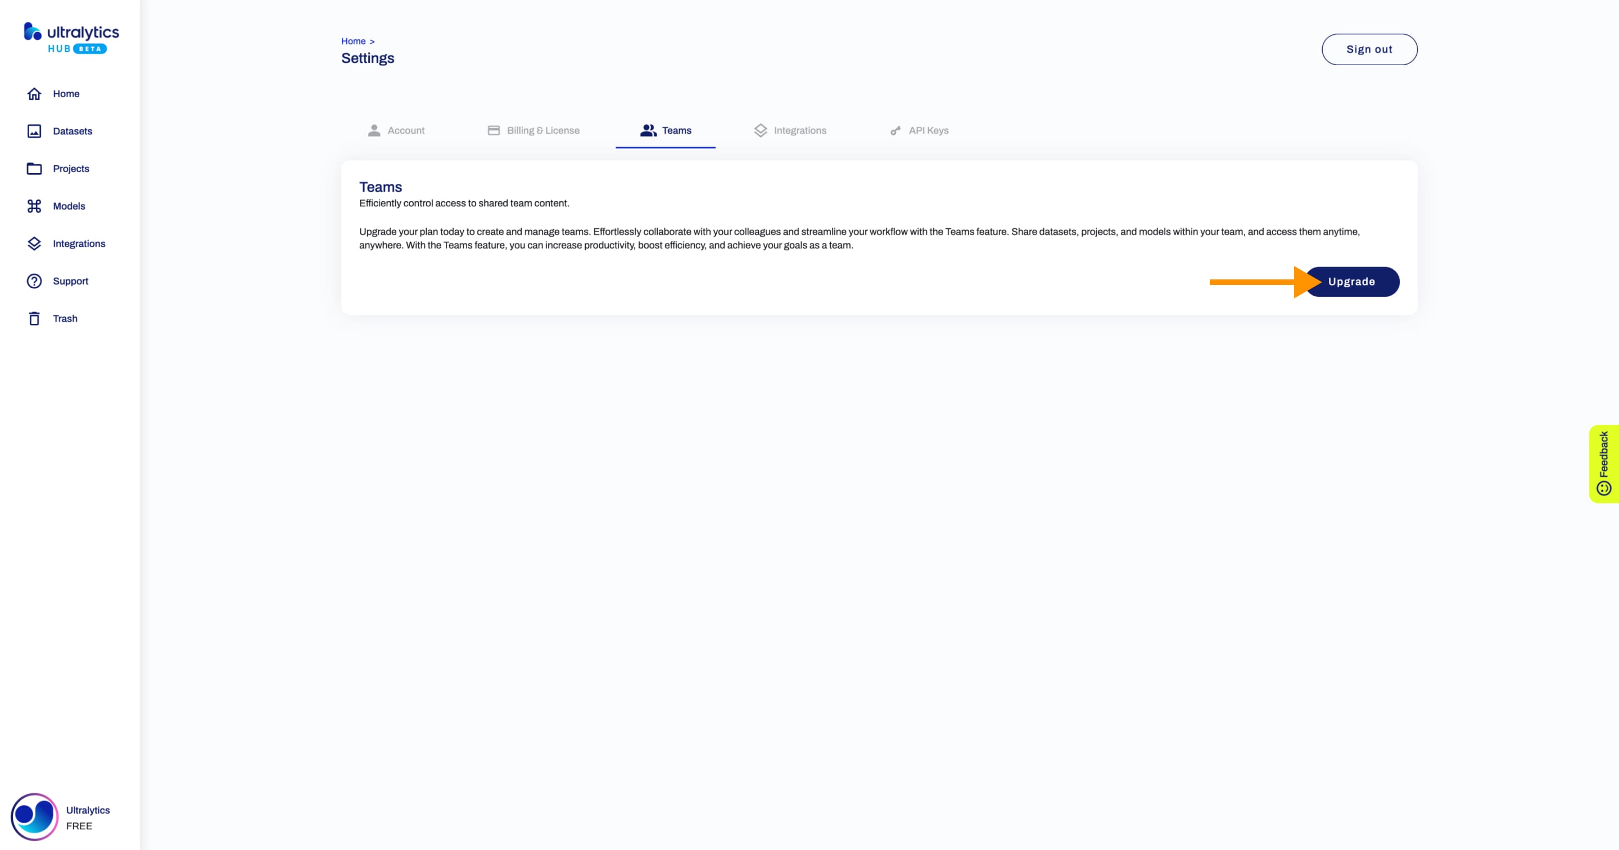Select the Teams settings section
1619x850 pixels.
(665, 129)
